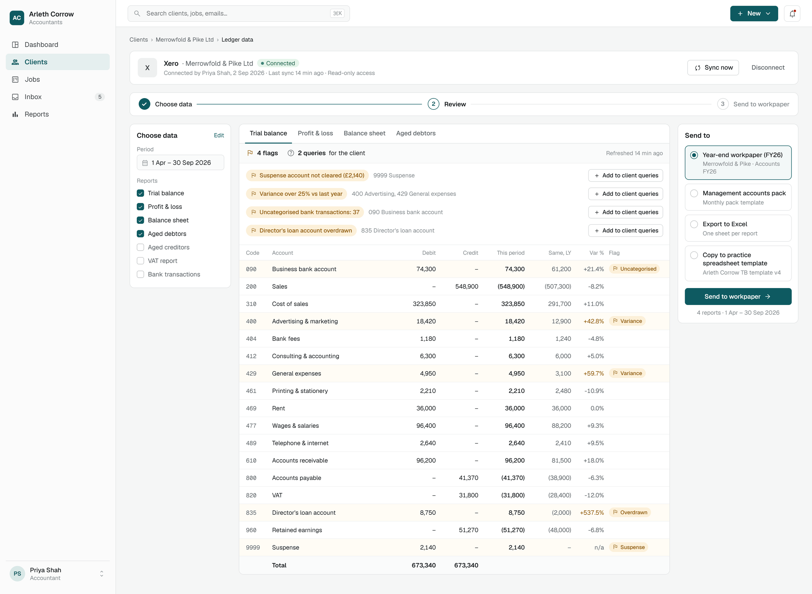
Task: Switch to the Profit & loss tab
Action: click(315, 133)
